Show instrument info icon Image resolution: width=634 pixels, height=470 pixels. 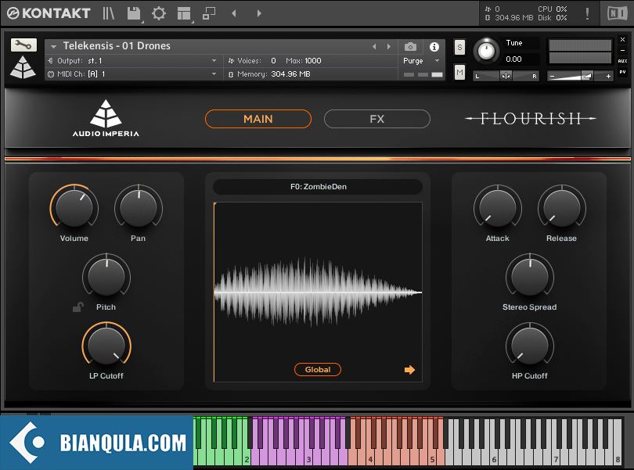point(434,47)
